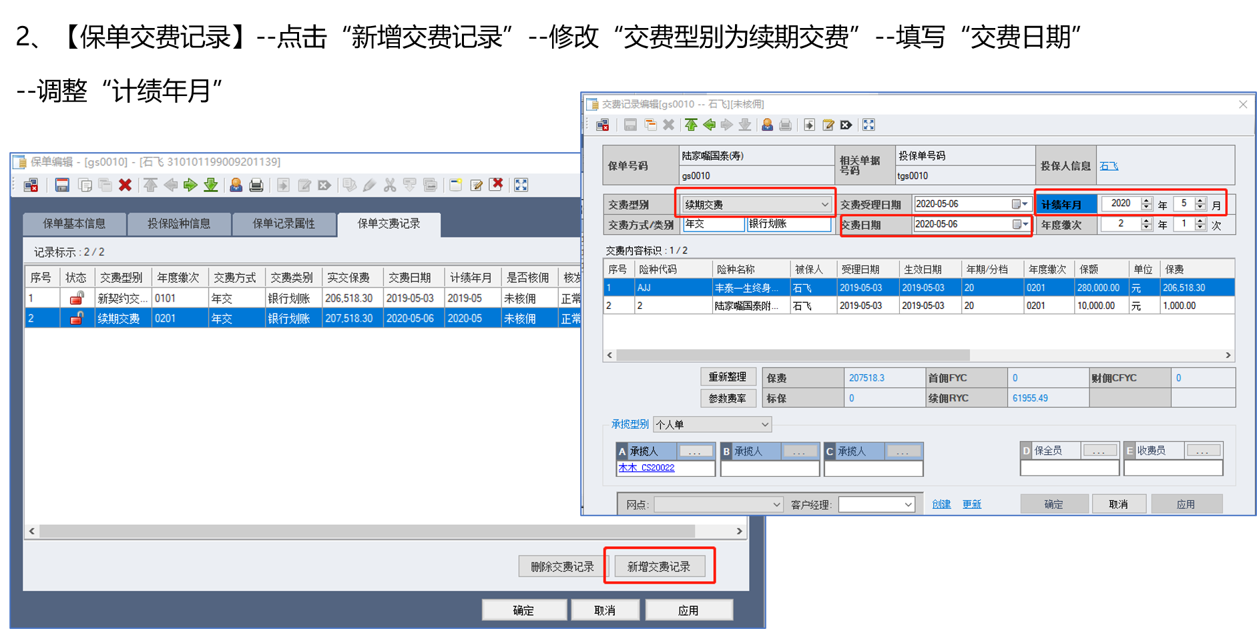This screenshot has width=1257, height=629.
Task: Click the fullscreen expand icon in 交费记录编辑 toolbar
Action: click(x=868, y=125)
